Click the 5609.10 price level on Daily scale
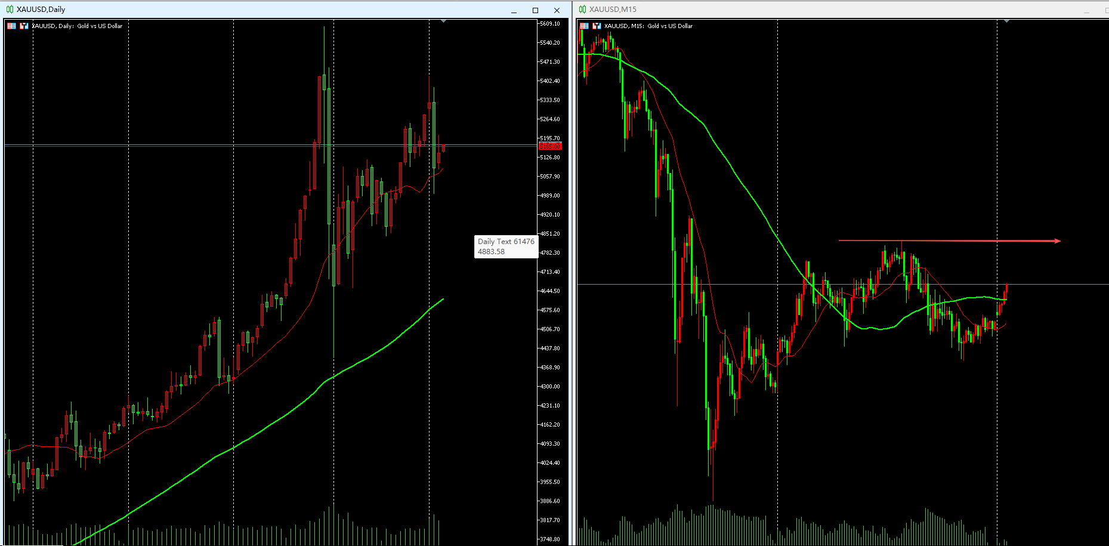The image size is (1109, 546). (x=549, y=24)
